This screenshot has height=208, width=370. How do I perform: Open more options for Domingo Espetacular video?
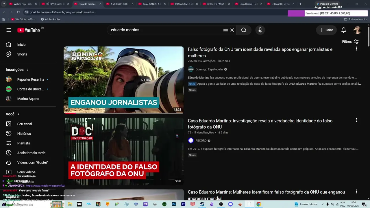(356, 49)
